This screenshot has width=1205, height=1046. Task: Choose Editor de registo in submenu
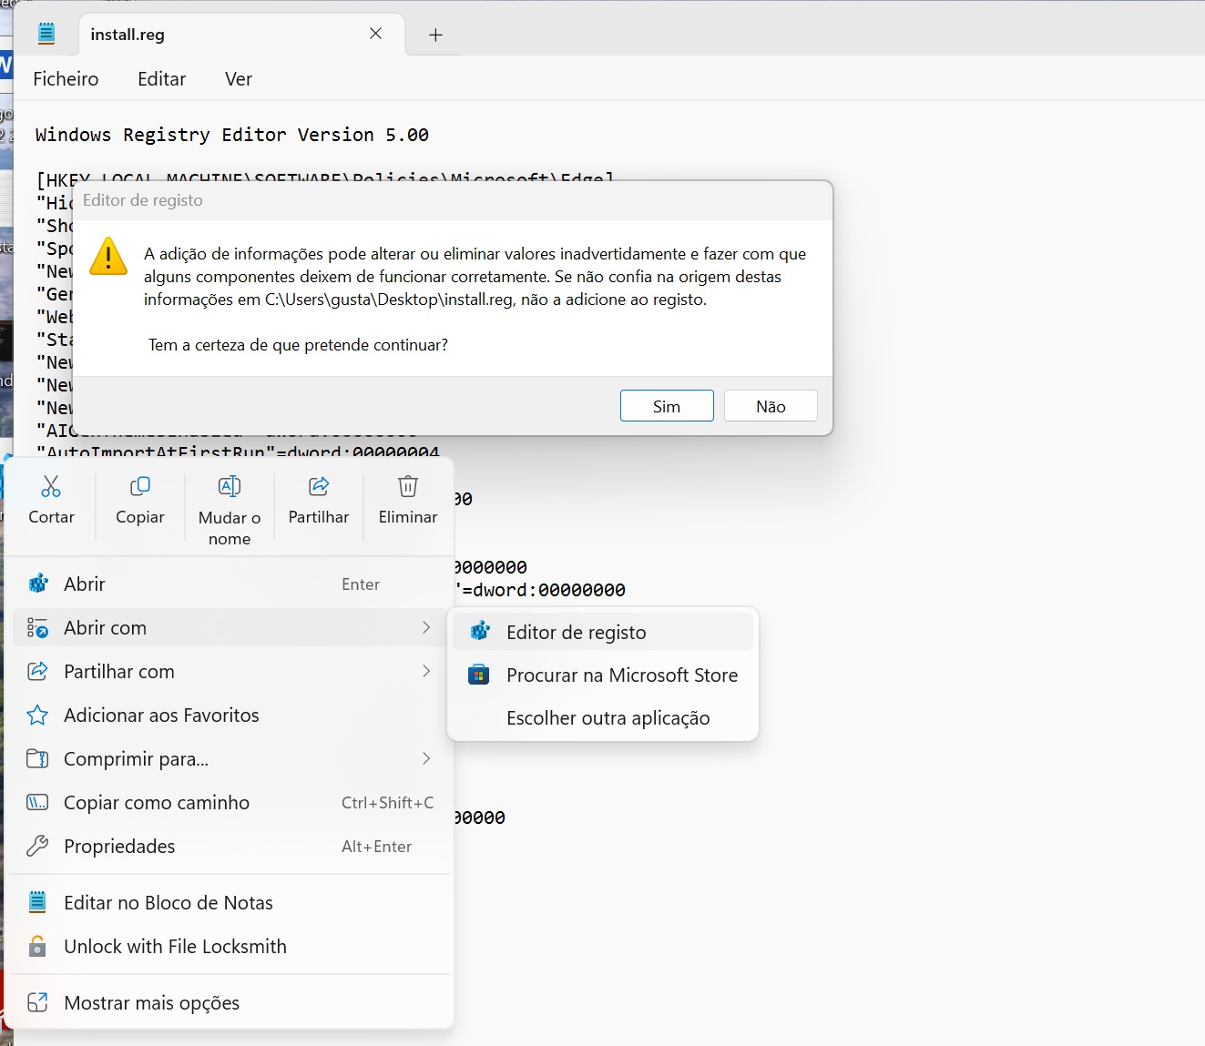pos(576,633)
